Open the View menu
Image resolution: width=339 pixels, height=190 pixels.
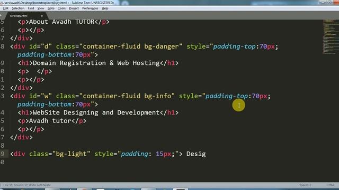[41, 8]
